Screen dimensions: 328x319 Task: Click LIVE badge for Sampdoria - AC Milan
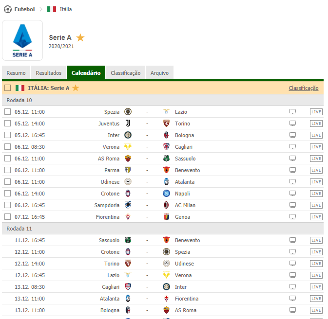(316, 205)
